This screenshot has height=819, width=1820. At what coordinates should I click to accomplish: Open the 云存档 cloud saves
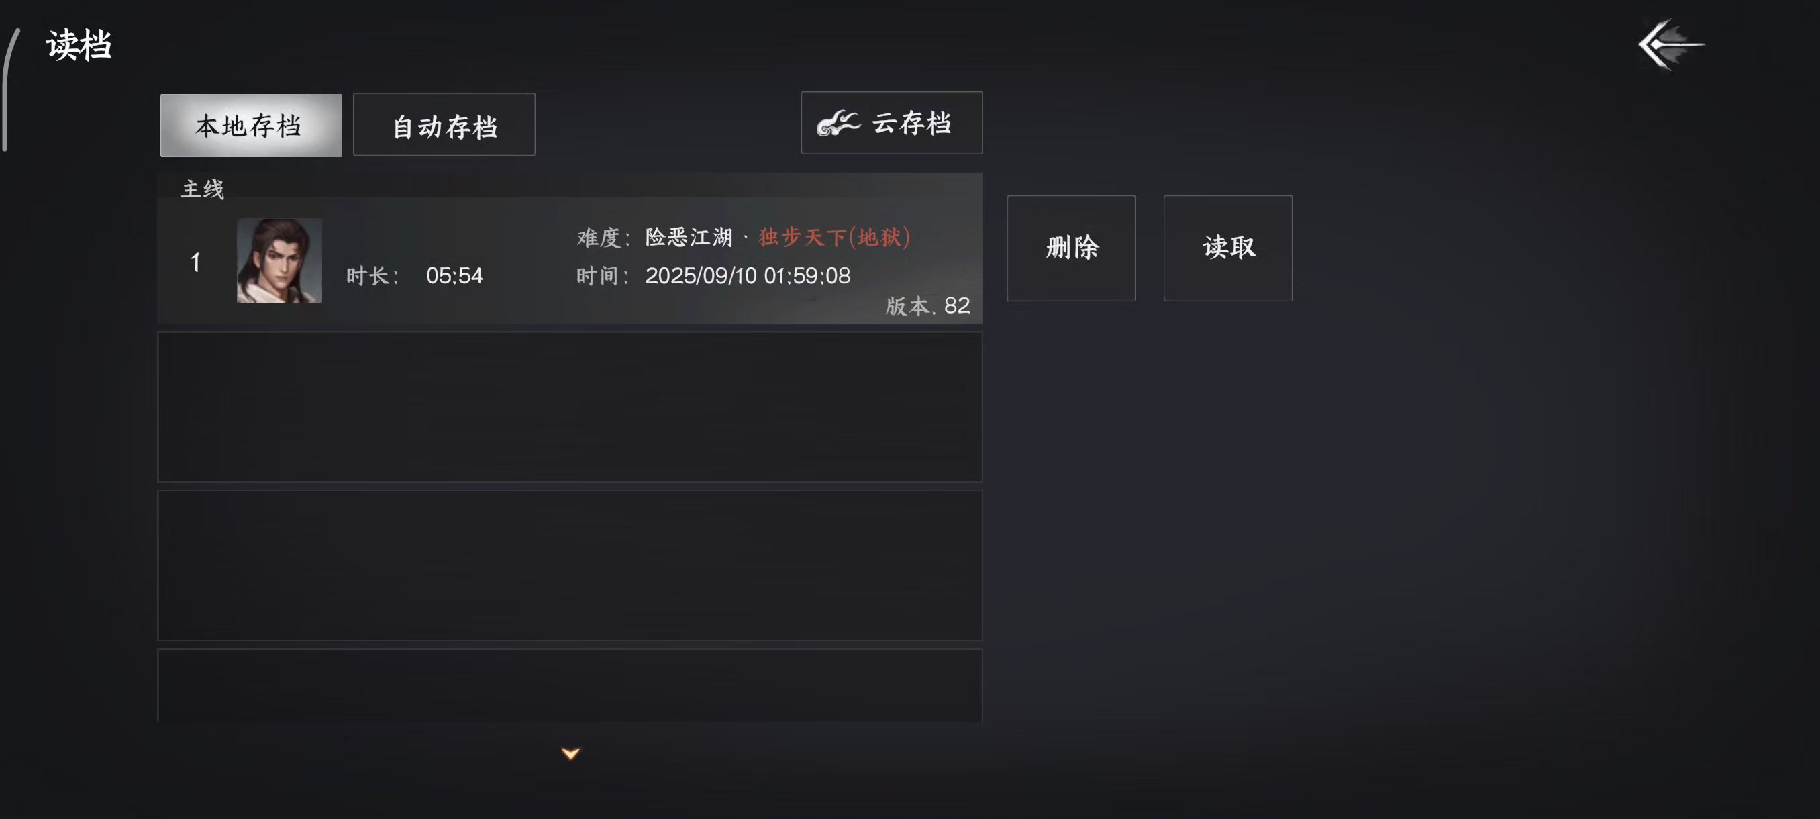pos(892,123)
